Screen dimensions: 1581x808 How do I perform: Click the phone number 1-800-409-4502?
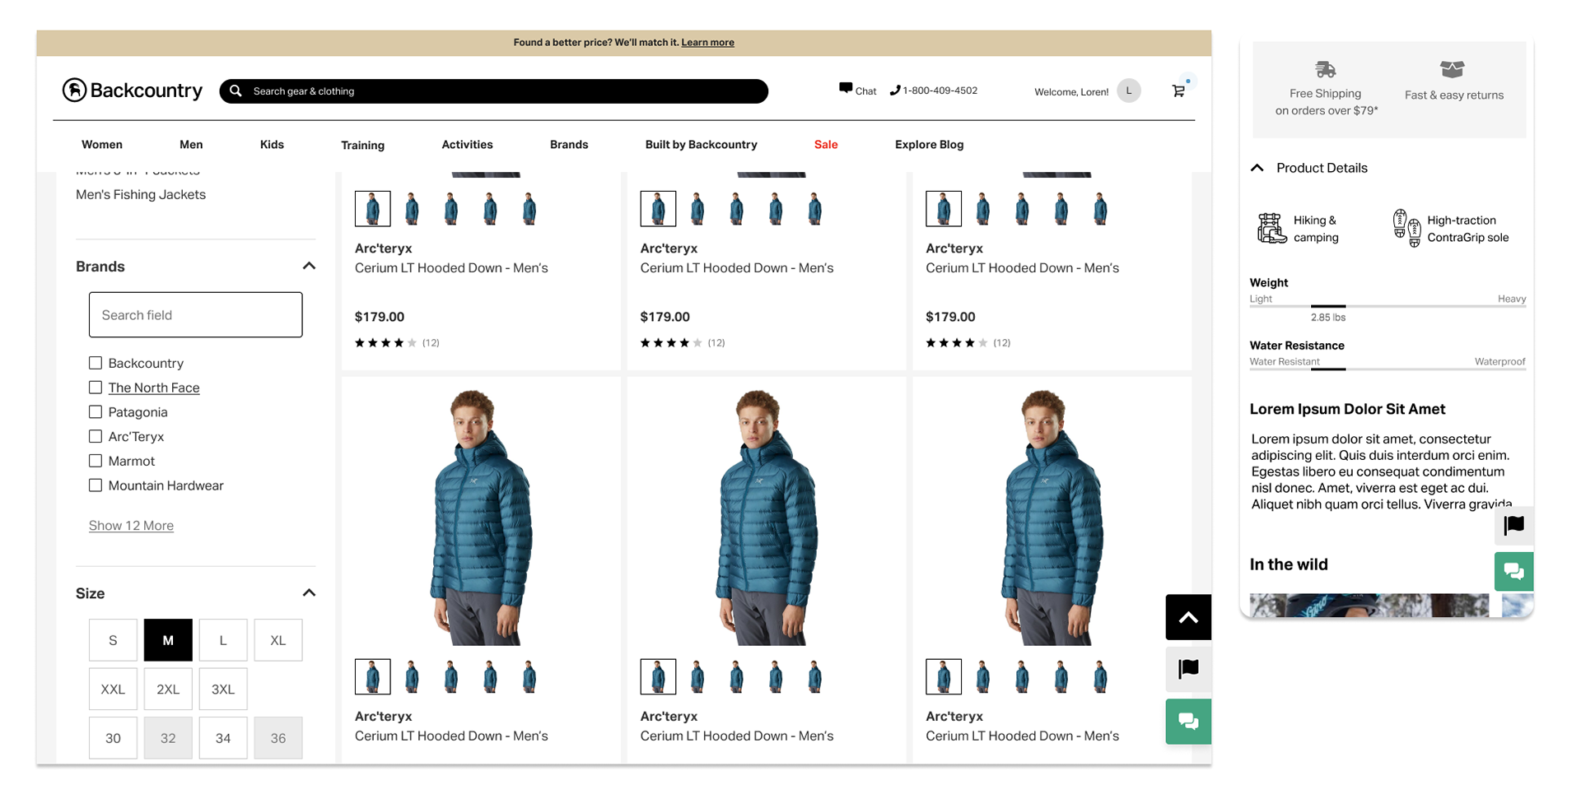tap(934, 91)
